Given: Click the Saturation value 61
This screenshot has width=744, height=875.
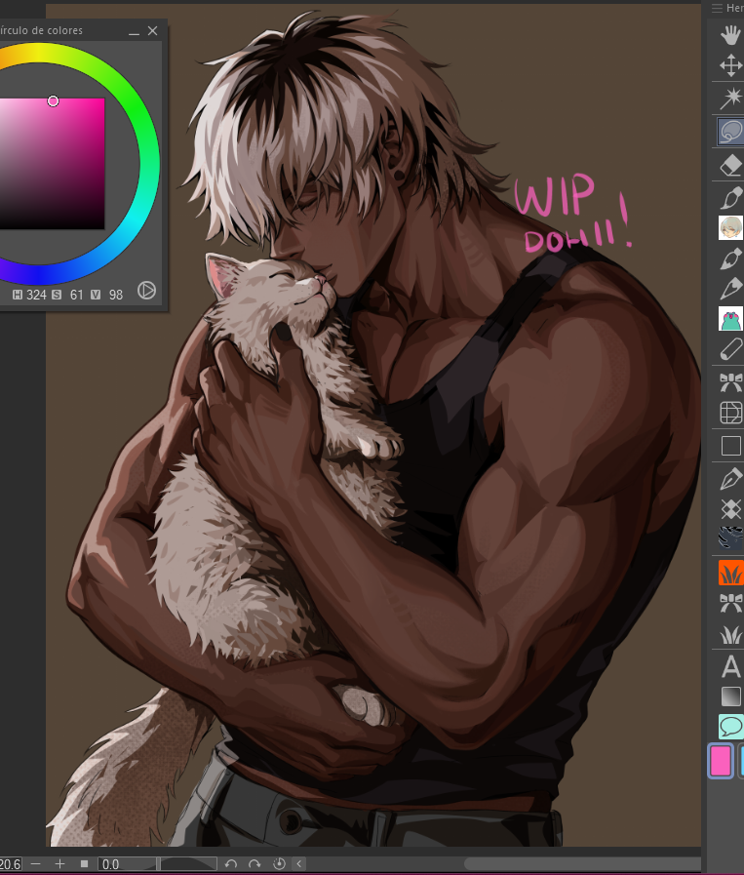Looking at the screenshot, I should point(76,295).
